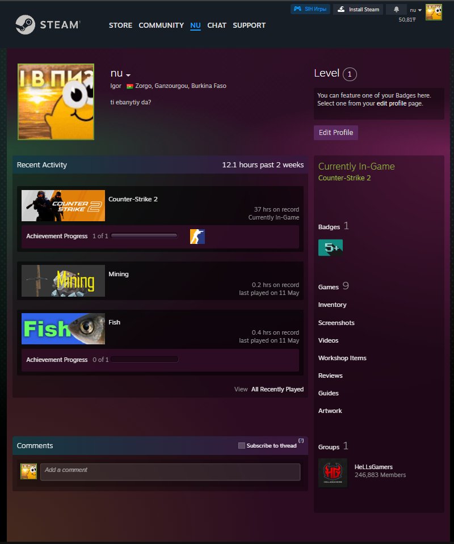Click the Edit Profile button

click(x=335, y=133)
